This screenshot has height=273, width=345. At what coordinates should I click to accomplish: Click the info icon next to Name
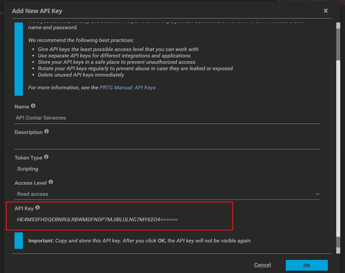[33, 106]
